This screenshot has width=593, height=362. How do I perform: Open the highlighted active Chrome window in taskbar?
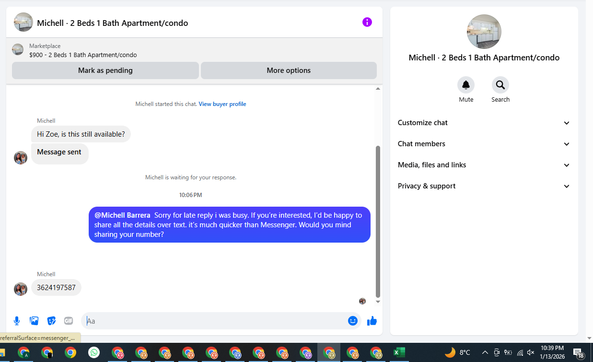coord(329,353)
